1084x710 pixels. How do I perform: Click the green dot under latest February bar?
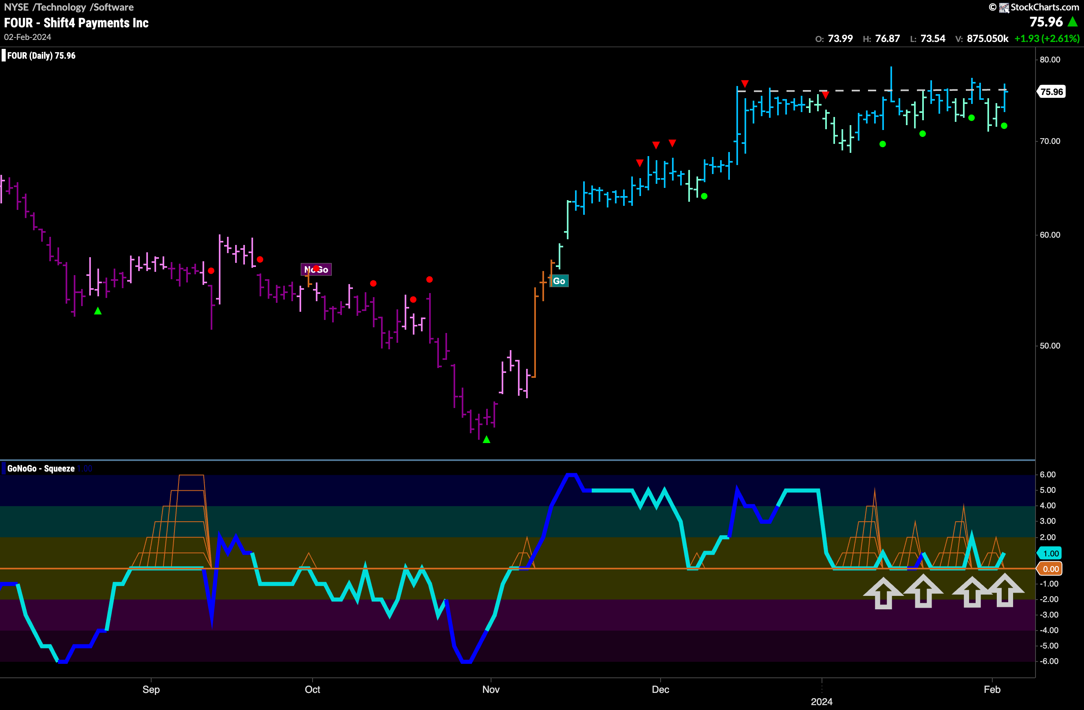click(1004, 126)
